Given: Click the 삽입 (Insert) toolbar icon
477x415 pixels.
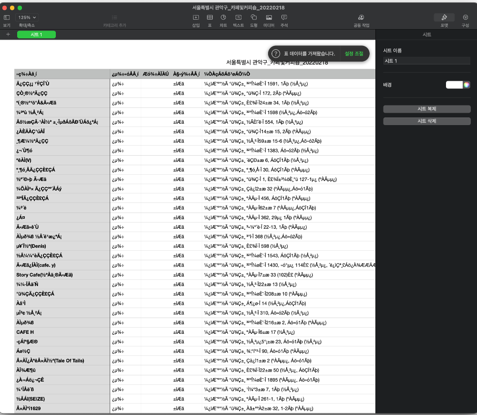Looking at the screenshot, I should tap(196, 17).
